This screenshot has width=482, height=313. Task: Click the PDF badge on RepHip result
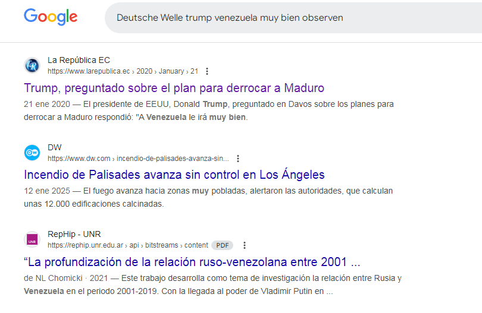(222, 245)
